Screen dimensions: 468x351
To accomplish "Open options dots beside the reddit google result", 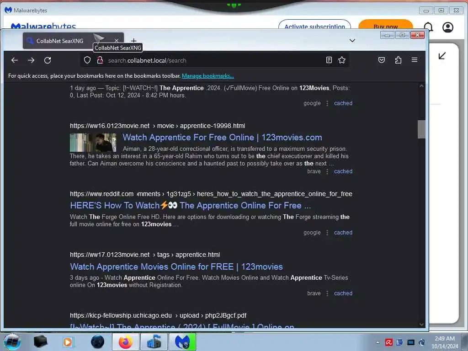I will [327, 233].
